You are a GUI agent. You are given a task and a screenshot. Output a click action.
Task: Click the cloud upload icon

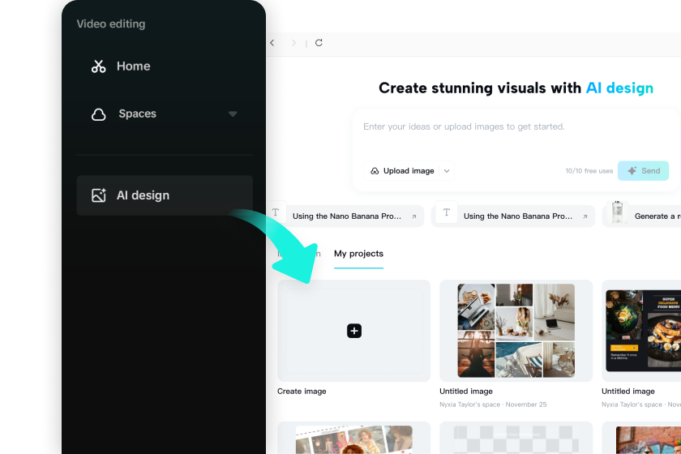pos(375,171)
